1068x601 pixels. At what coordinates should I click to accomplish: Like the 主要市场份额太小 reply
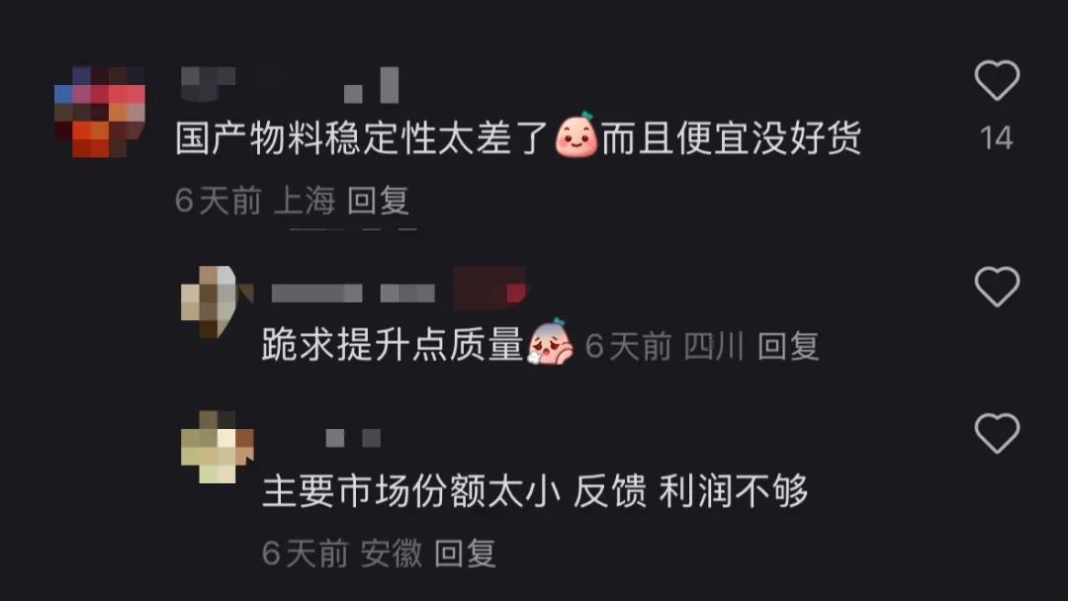(x=997, y=433)
